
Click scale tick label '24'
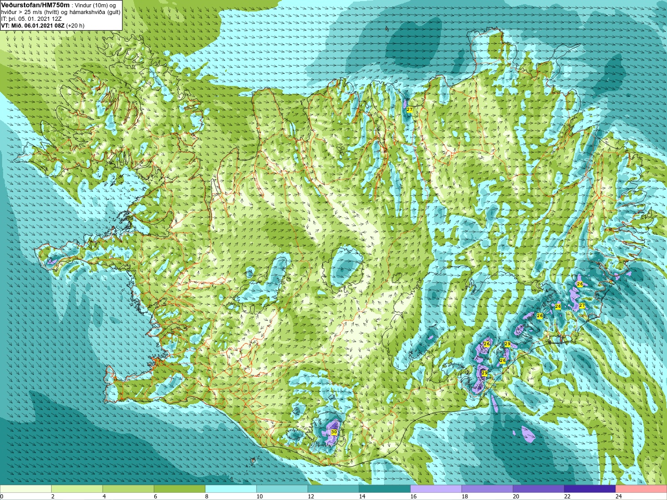(x=619, y=496)
